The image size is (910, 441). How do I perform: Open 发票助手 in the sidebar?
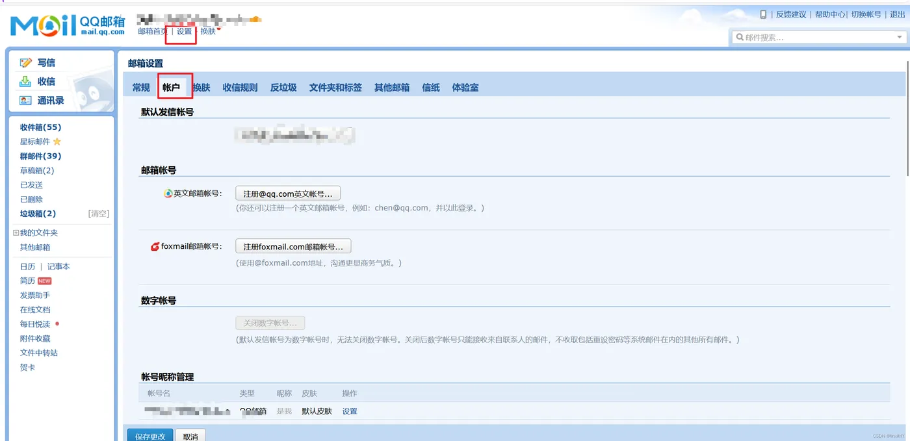tap(35, 296)
